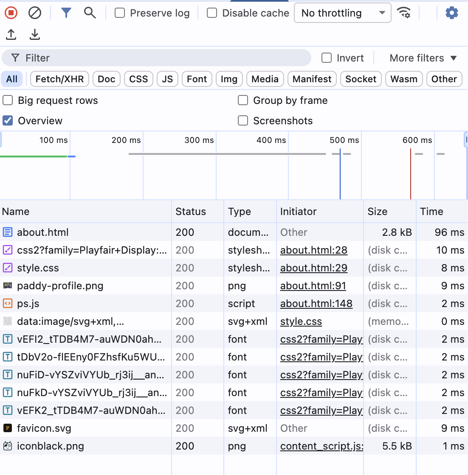Import HAR file via upload icon
Image resolution: width=468 pixels, height=475 pixels.
tap(11, 34)
